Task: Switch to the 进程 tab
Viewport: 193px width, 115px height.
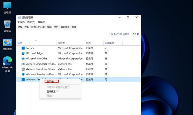Action: point(20,27)
